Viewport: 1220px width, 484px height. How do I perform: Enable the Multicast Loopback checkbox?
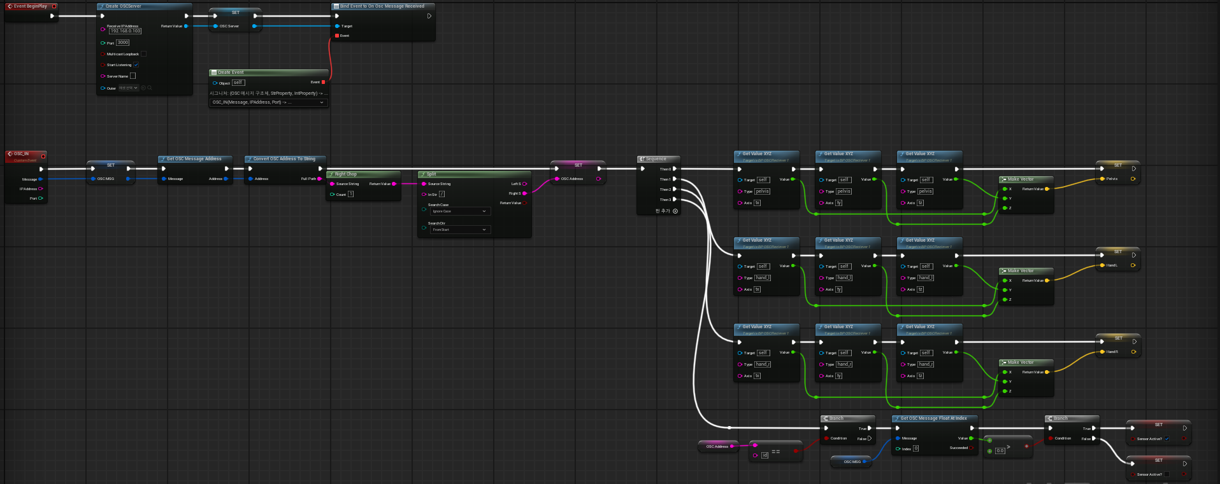(x=143, y=54)
